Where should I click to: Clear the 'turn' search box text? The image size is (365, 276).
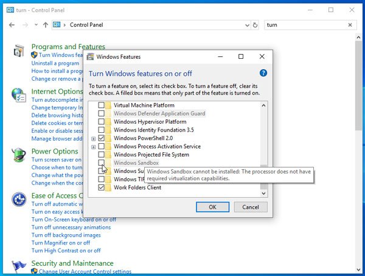[349, 25]
